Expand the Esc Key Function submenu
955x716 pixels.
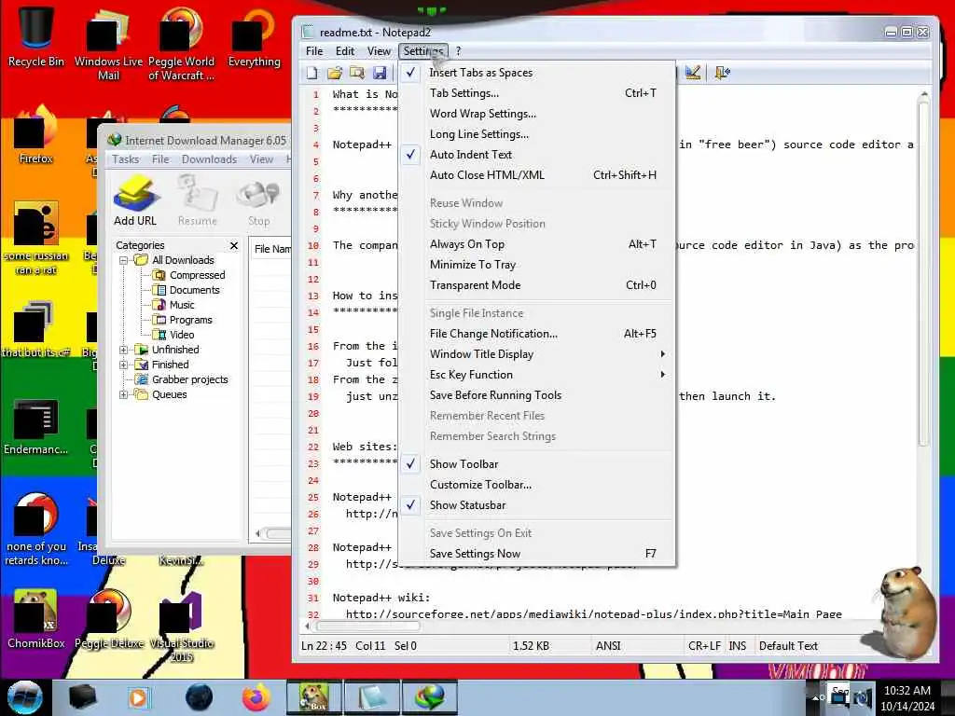coord(536,375)
